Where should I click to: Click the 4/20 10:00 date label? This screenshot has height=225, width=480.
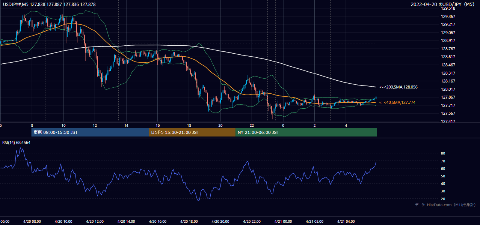[63, 222]
